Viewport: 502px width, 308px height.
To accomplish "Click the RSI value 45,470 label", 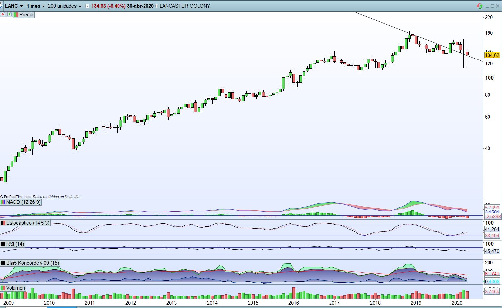I will point(492,251).
